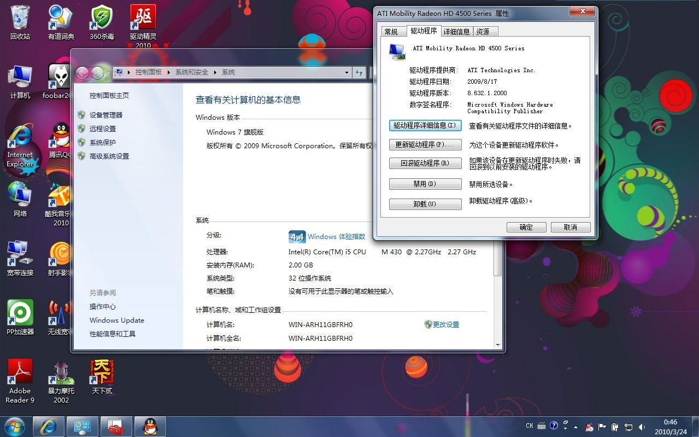The width and height of the screenshot is (699, 437).
Task: Open the Internet Explorer desktop icon
Action: 20,145
